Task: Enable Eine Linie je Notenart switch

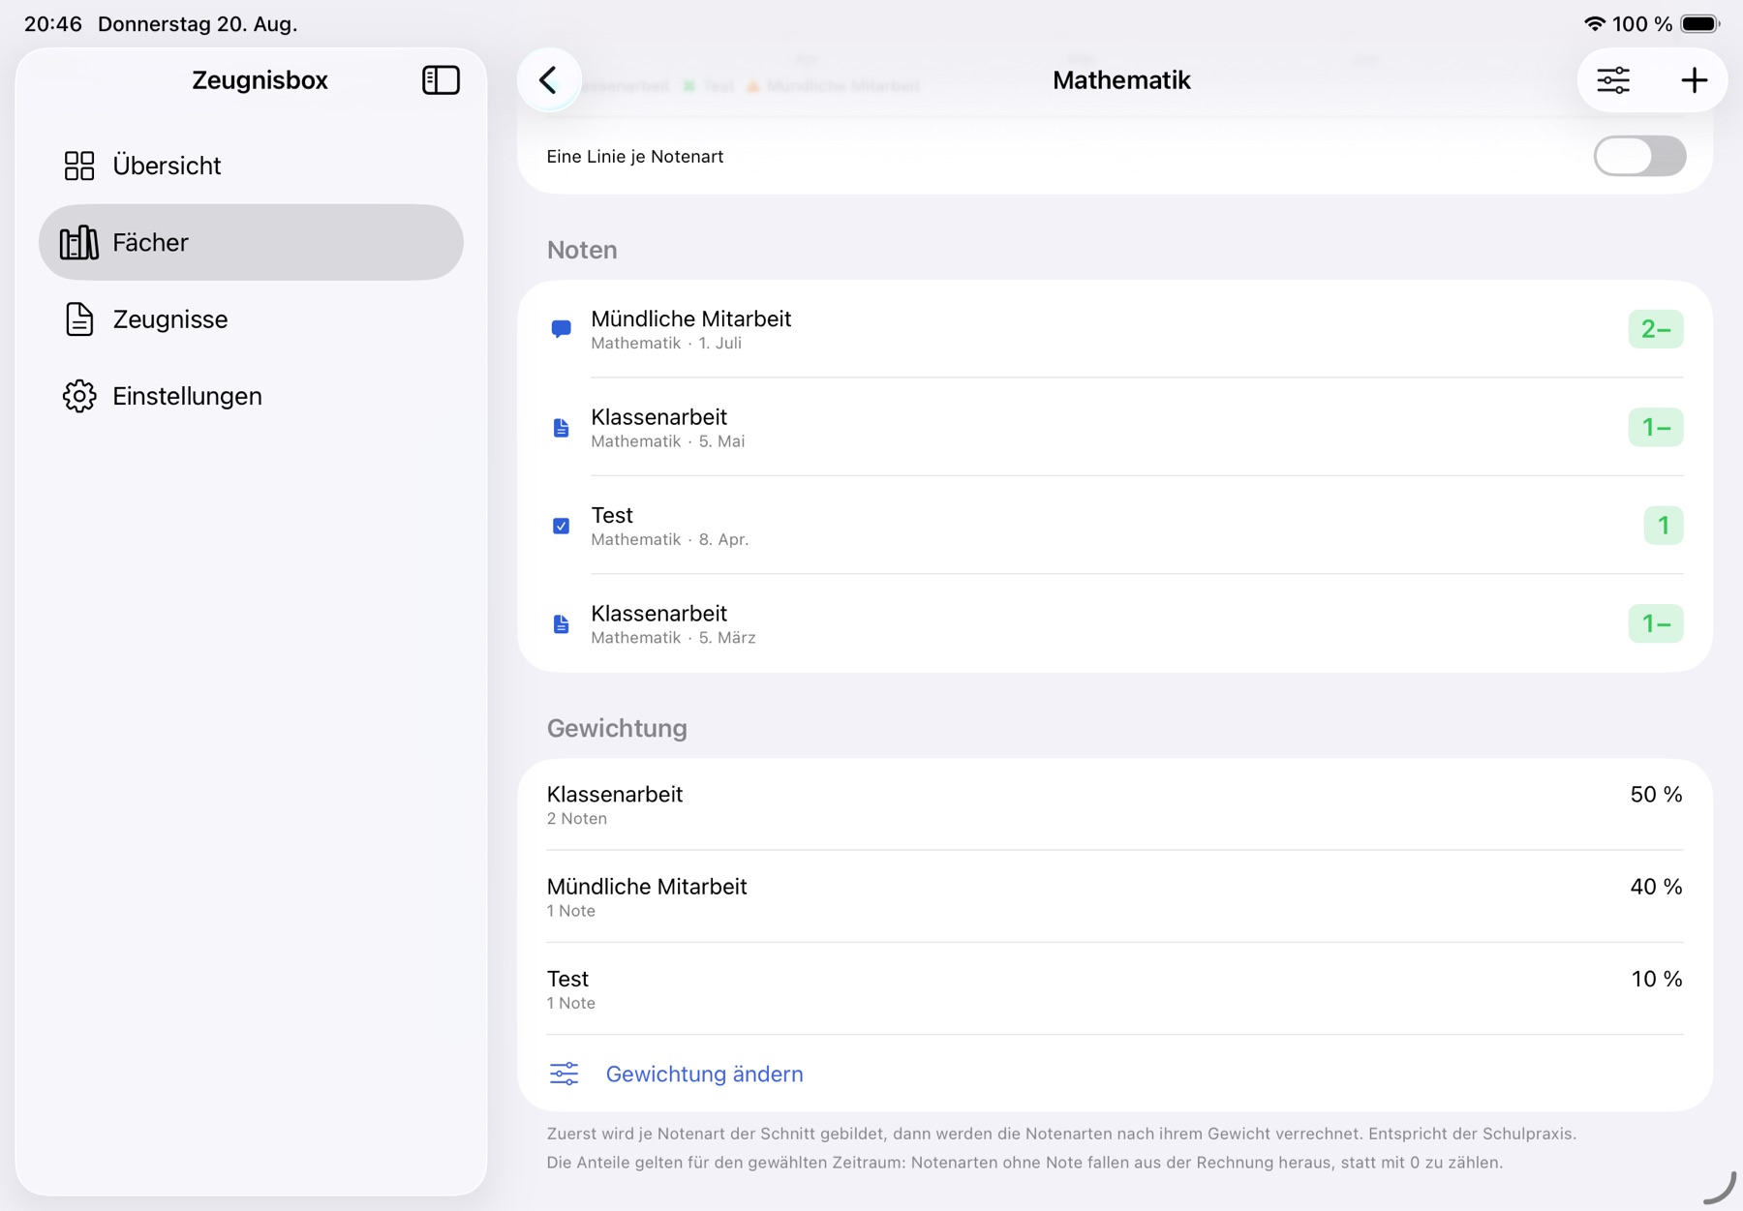Action: pyautogui.click(x=1639, y=156)
